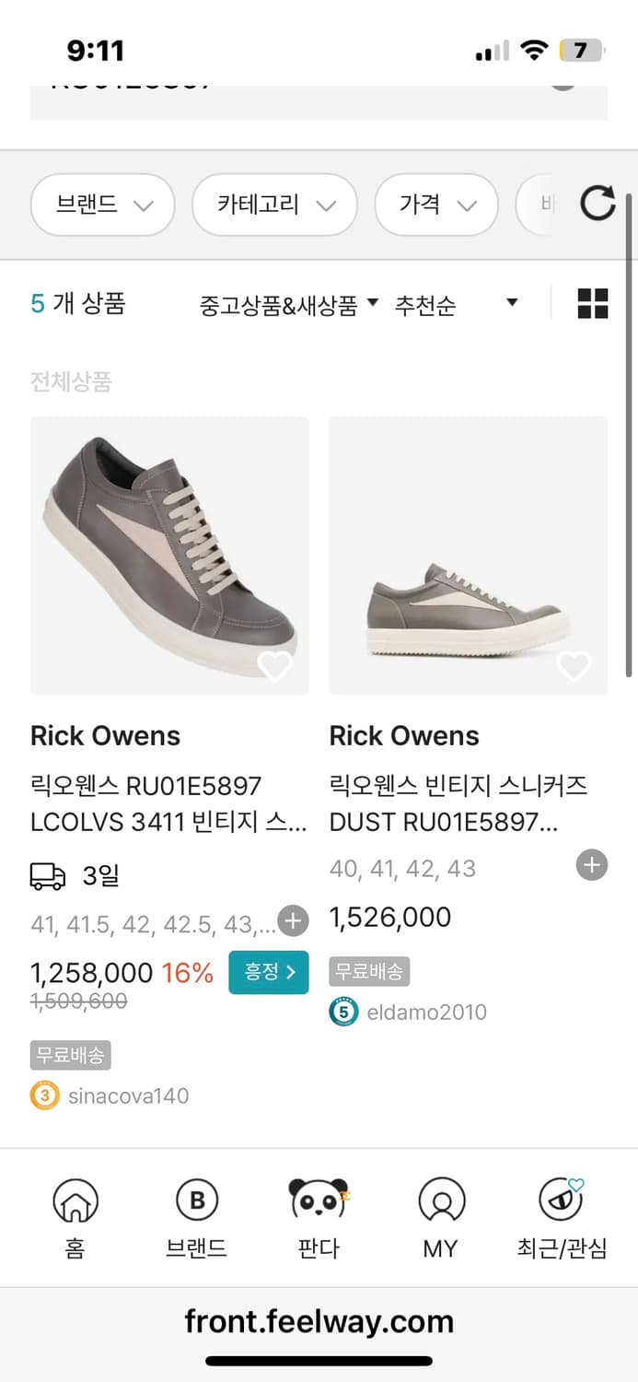Switch to grid view layout
This screenshot has height=1382, width=638.
[x=594, y=302]
